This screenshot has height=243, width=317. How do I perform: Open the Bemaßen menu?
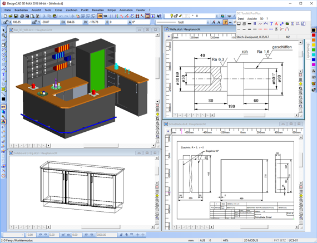pyautogui.click(x=98, y=10)
